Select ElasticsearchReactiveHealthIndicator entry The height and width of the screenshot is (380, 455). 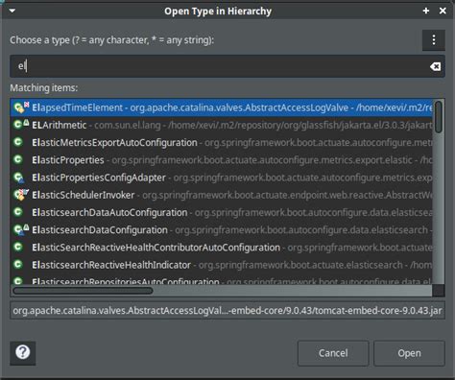[222, 265]
